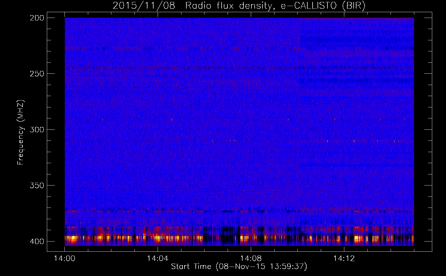Click the 'Frequency (MHZ)' axis label
The image size is (446, 276).
point(21,132)
